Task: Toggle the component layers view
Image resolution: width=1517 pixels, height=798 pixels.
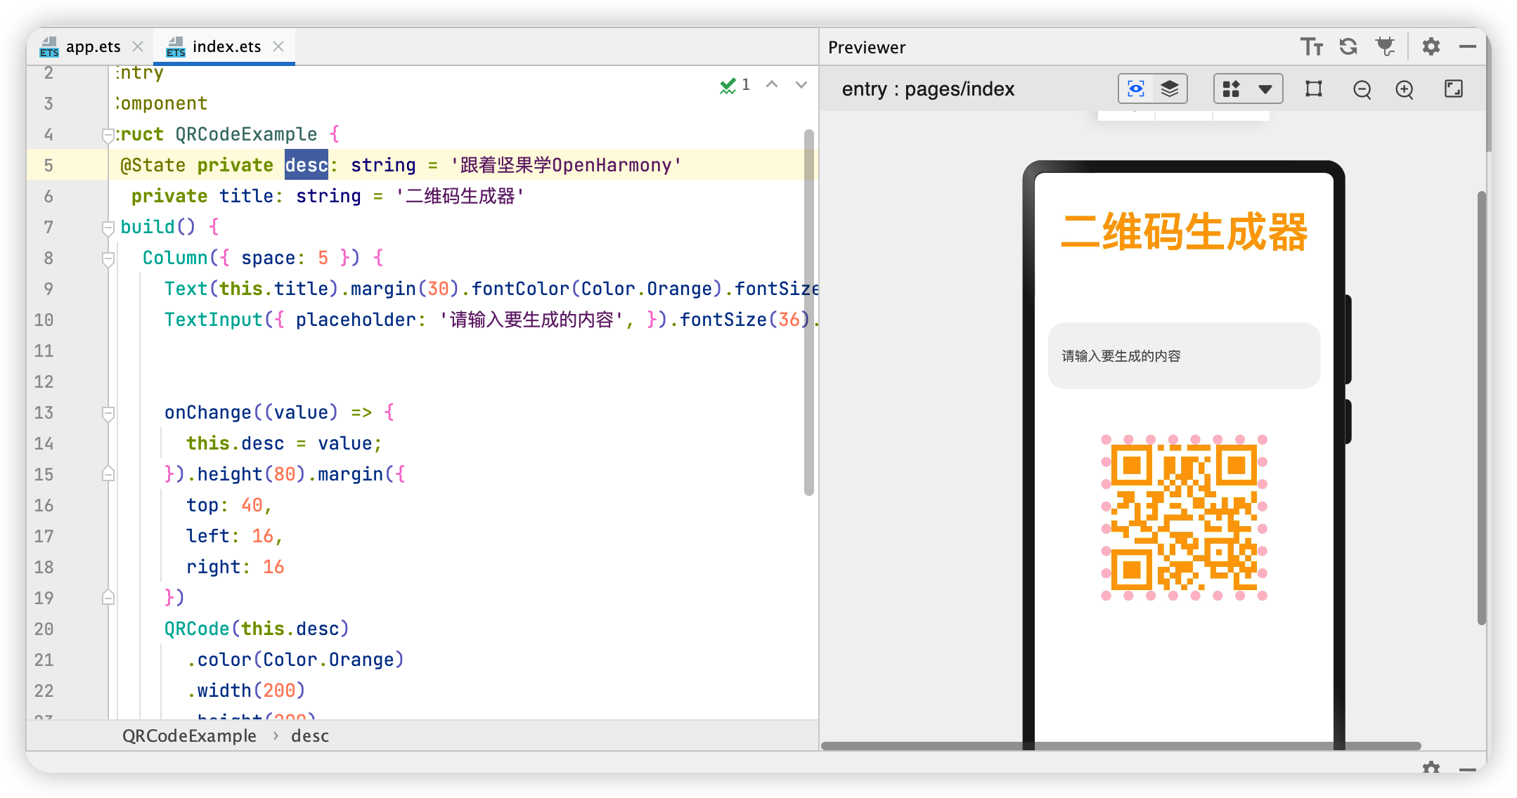Action: 1170,89
